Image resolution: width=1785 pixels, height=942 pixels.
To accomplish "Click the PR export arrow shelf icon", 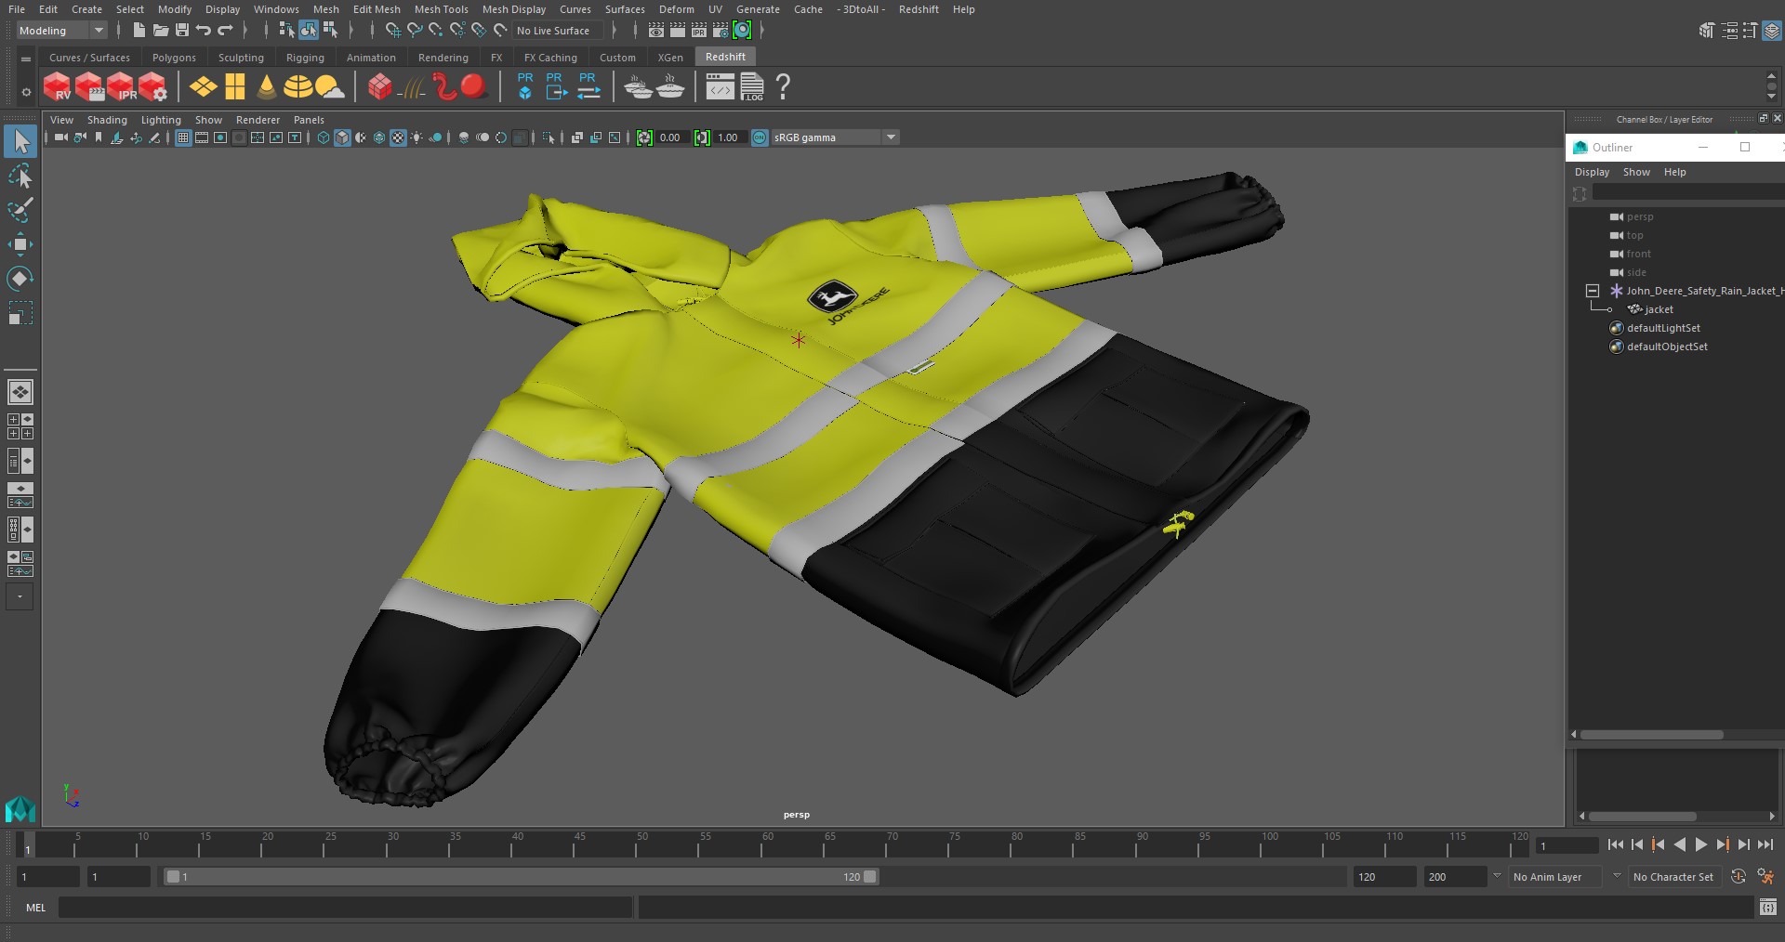I will click(x=556, y=86).
